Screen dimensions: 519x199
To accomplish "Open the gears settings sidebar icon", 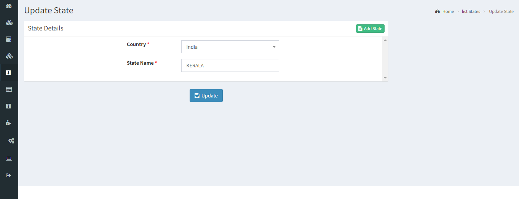I will click(11, 141).
